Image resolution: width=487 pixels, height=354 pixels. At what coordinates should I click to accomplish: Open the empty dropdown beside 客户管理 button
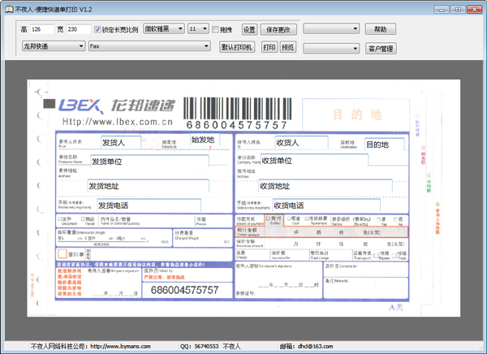331,48
